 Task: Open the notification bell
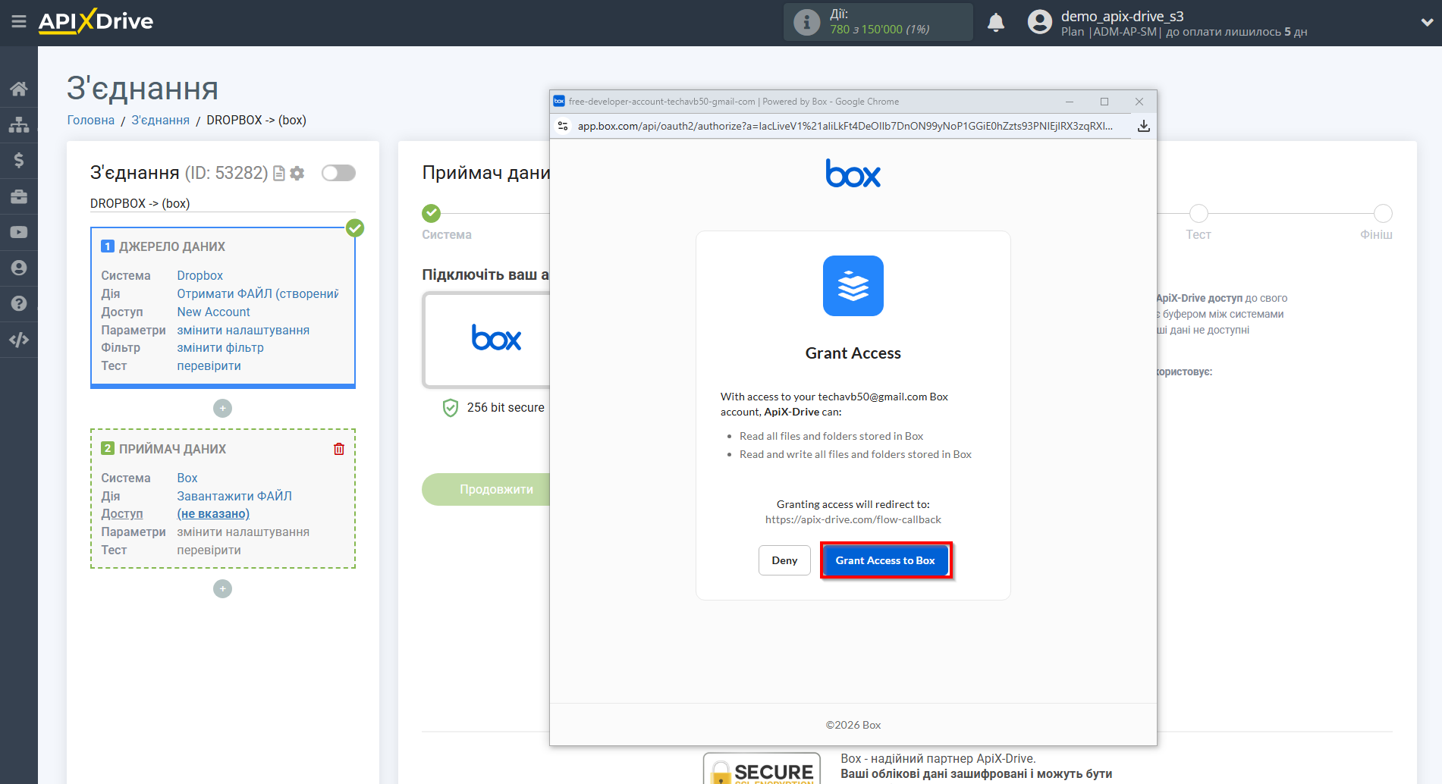pos(995,22)
